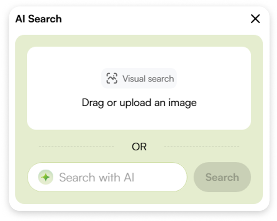Click the dashed line left of OR

coord(76,146)
